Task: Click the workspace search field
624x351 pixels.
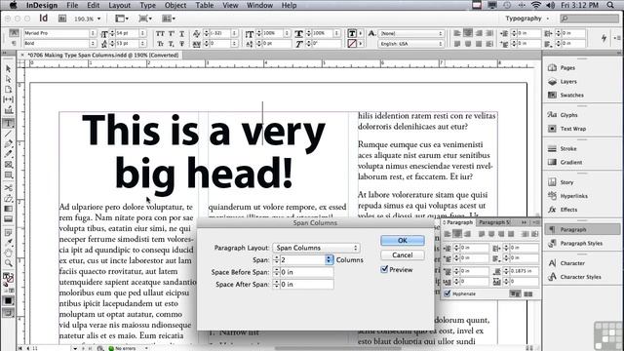Action: pyautogui.click(x=590, y=19)
